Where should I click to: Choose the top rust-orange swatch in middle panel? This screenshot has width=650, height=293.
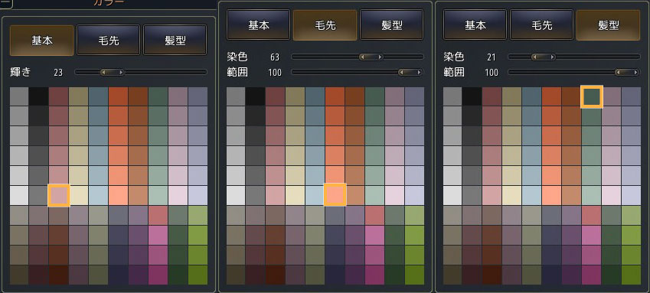pyautogui.click(x=335, y=96)
